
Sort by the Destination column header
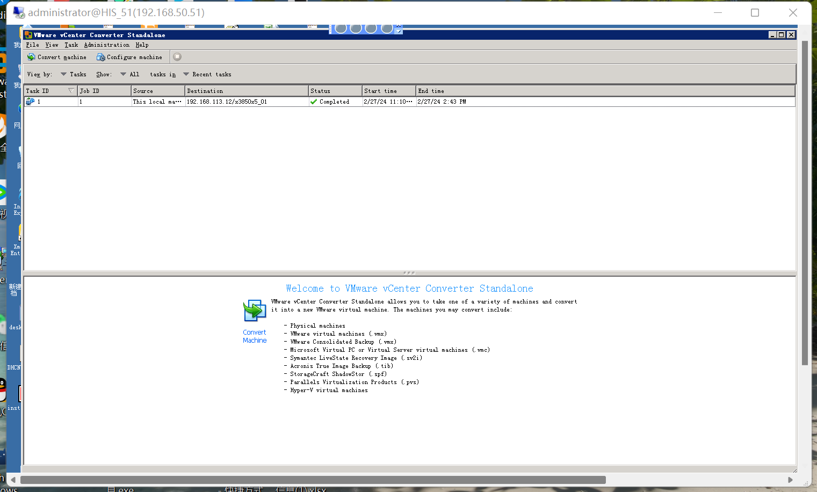pyautogui.click(x=247, y=91)
